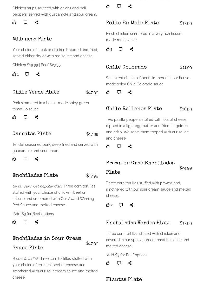The width and height of the screenshot is (204, 282).
Task: Like the Milanesa Plate dish
Action: (14, 74)
